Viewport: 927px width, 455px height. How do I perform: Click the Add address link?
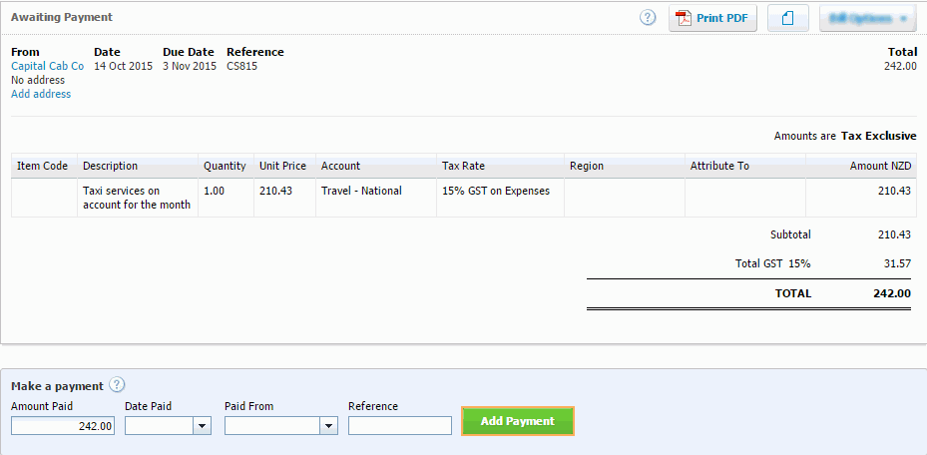pyautogui.click(x=41, y=94)
